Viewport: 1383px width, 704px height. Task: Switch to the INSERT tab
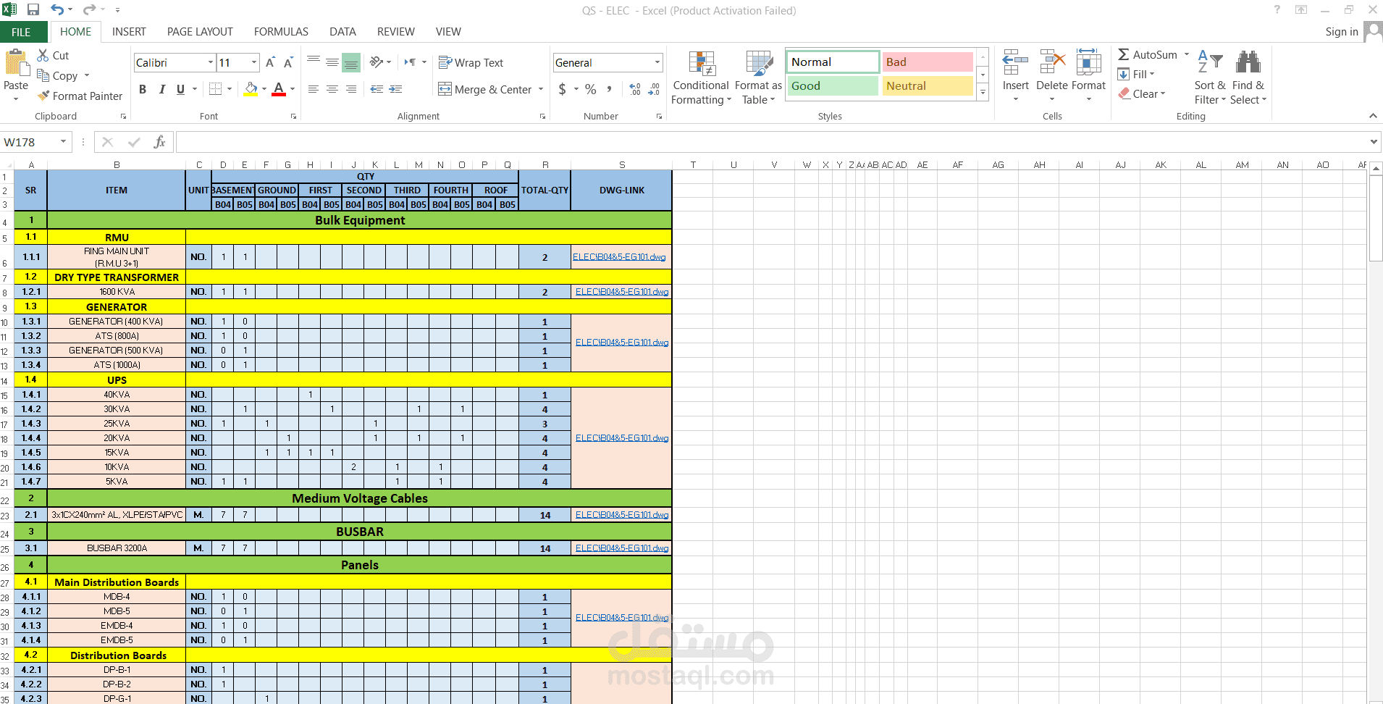click(x=129, y=32)
